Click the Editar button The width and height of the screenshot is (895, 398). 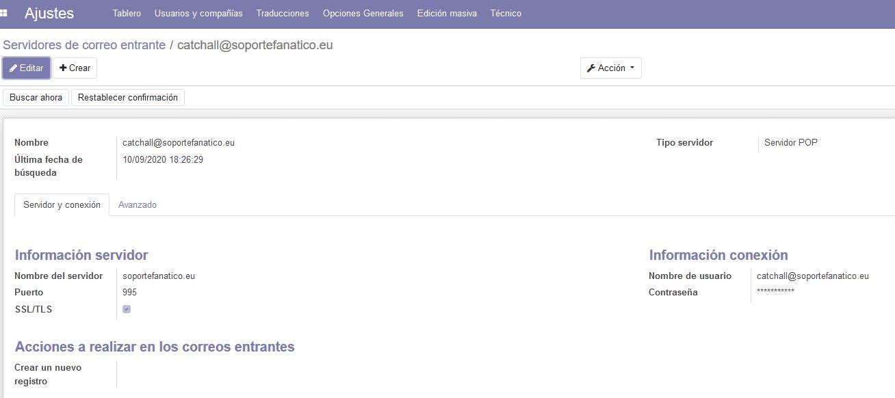click(26, 68)
